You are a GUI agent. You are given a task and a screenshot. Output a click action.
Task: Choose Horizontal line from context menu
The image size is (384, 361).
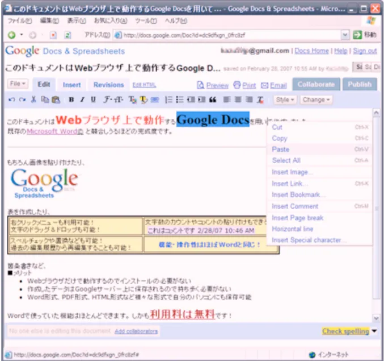click(319, 229)
